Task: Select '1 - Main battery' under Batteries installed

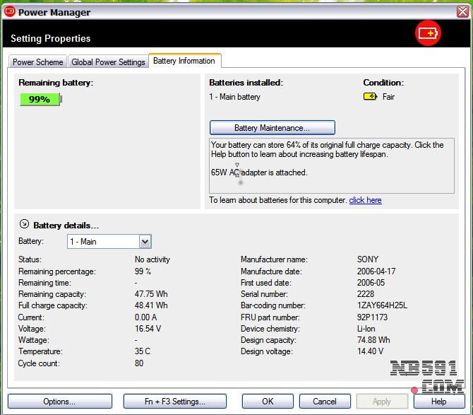Action: [235, 97]
